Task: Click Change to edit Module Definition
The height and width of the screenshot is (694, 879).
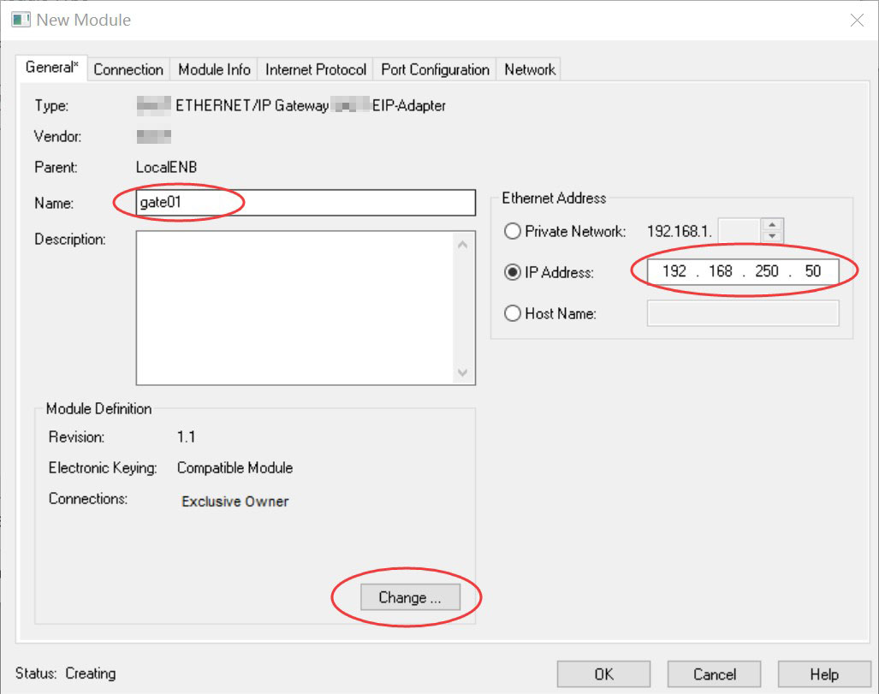Action: 409,597
